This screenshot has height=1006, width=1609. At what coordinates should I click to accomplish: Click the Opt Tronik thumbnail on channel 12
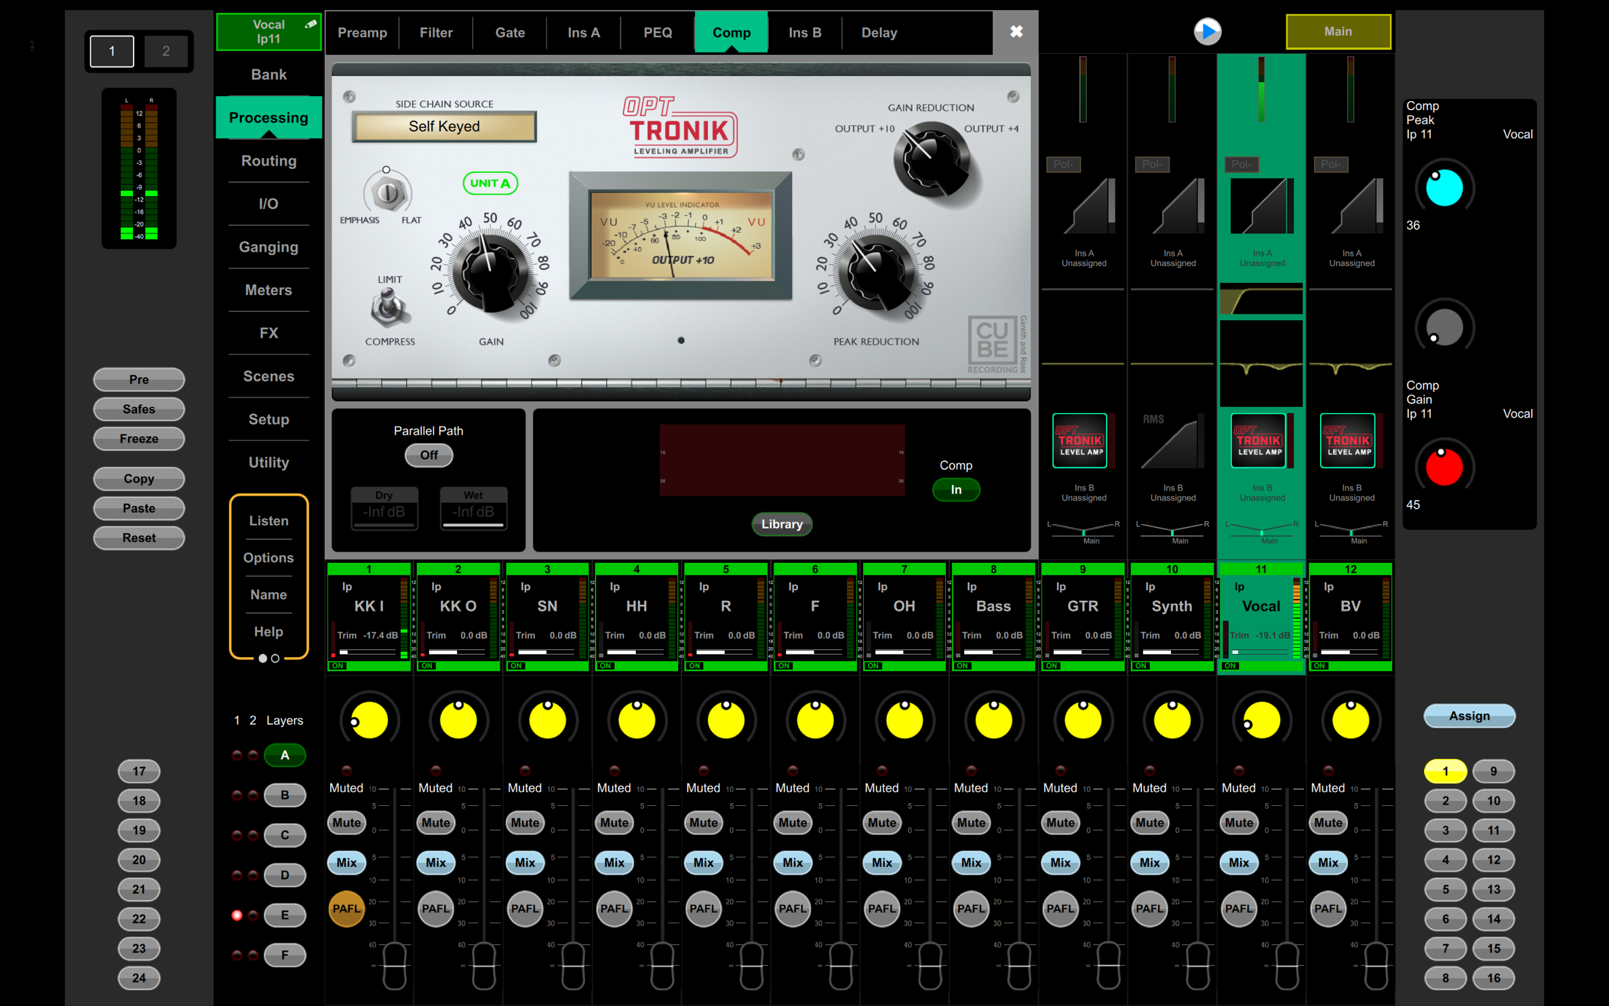pos(1347,440)
